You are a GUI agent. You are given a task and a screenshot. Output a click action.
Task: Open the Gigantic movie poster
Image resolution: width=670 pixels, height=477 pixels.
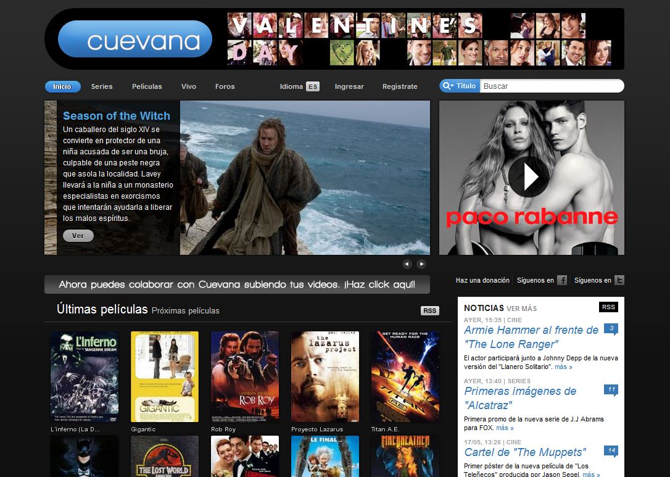[x=165, y=376]
